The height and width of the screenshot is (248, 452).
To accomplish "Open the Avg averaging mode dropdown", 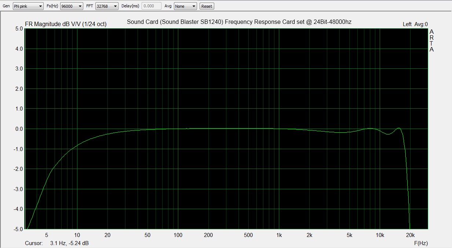I will click(x=185, y=6).
